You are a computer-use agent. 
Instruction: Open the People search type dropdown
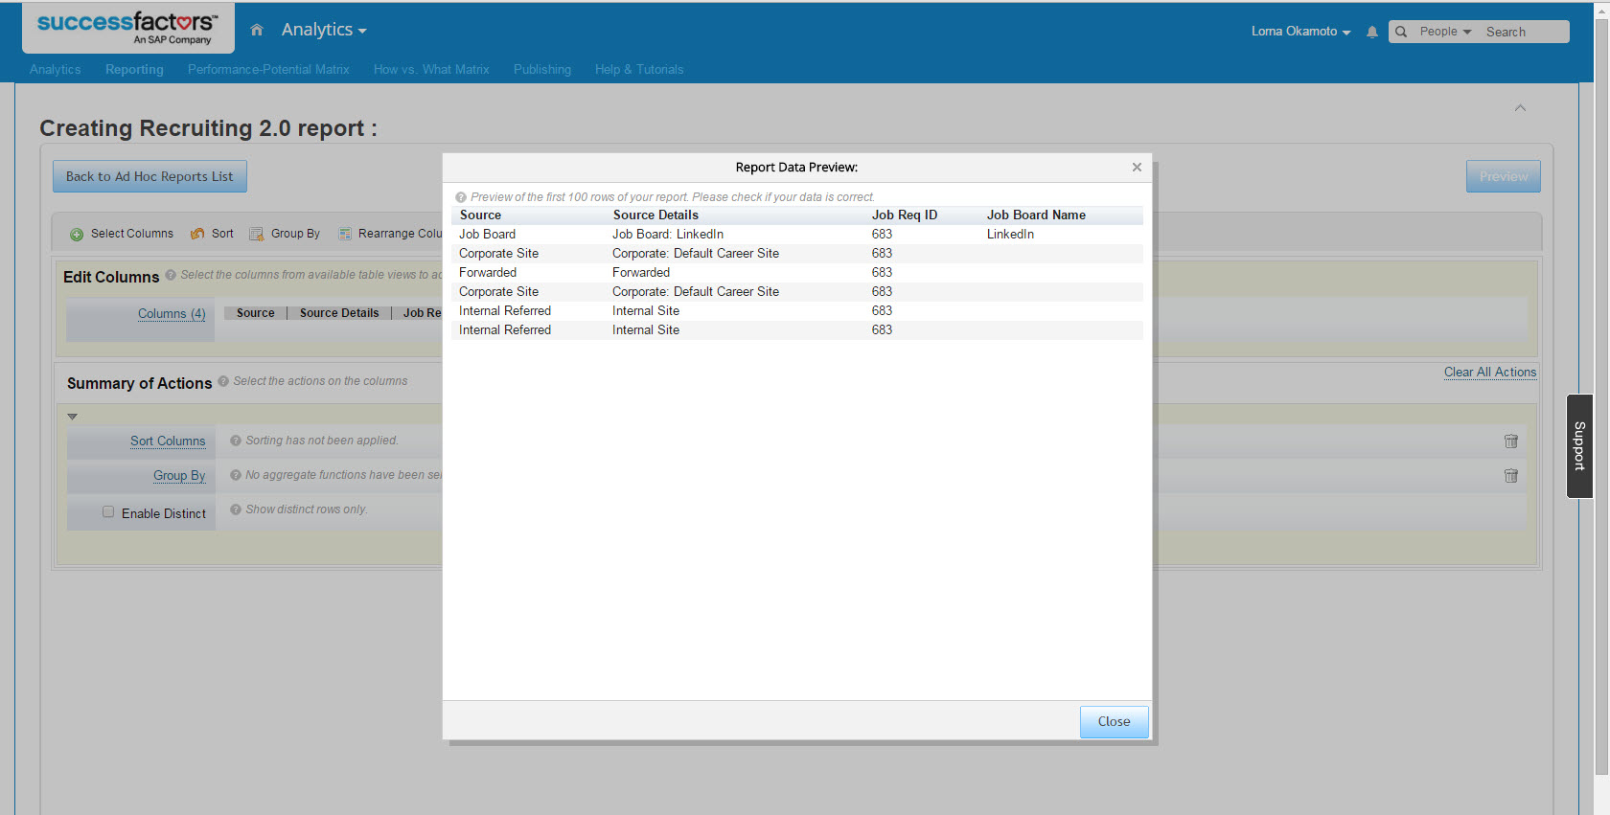tap(1445, 32)
